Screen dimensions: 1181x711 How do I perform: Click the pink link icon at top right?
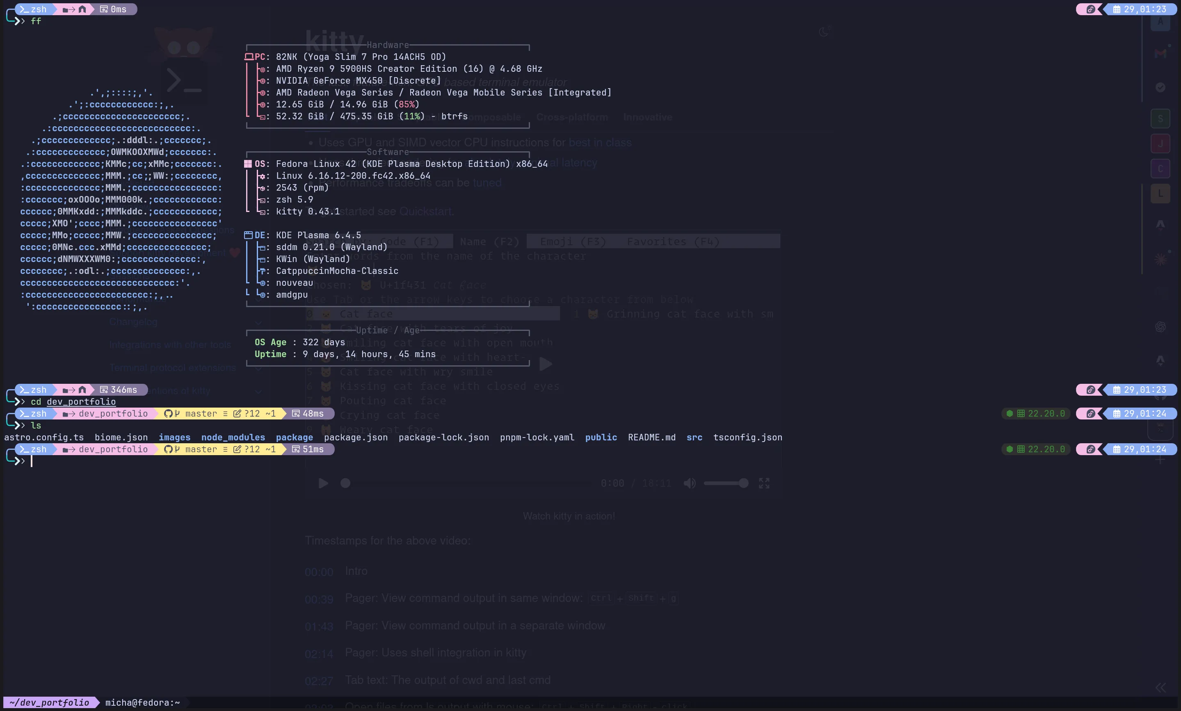(x=1090, y=9)
